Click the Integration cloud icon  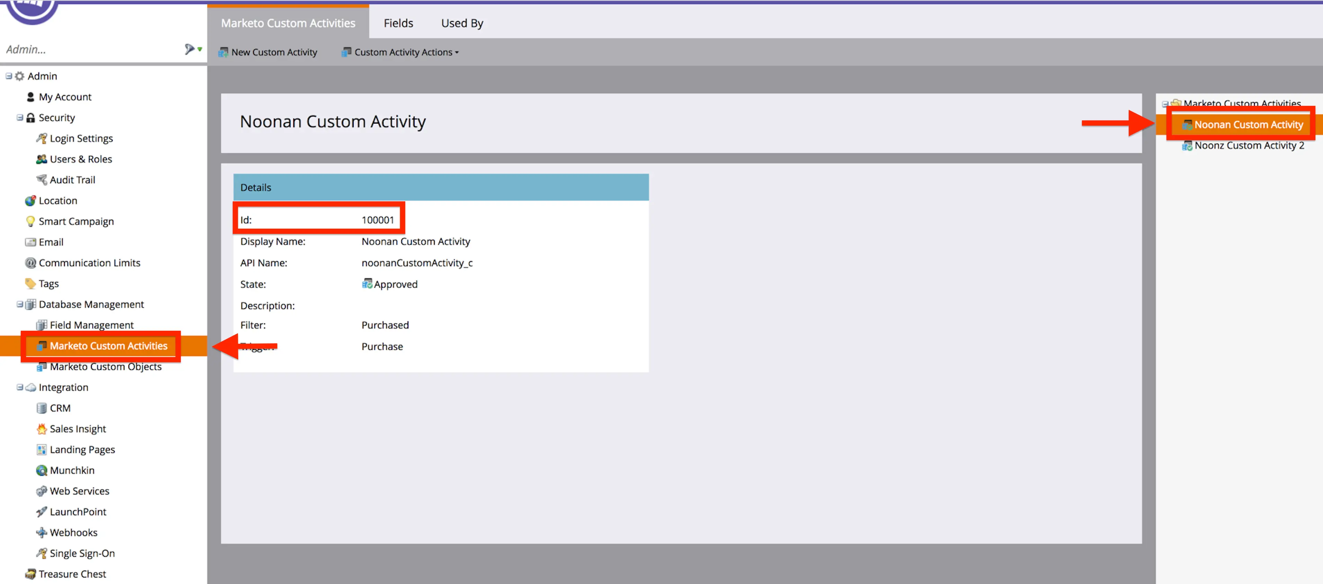(x=30, y=387)
